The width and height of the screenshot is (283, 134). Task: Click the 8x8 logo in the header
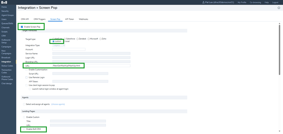4,2
